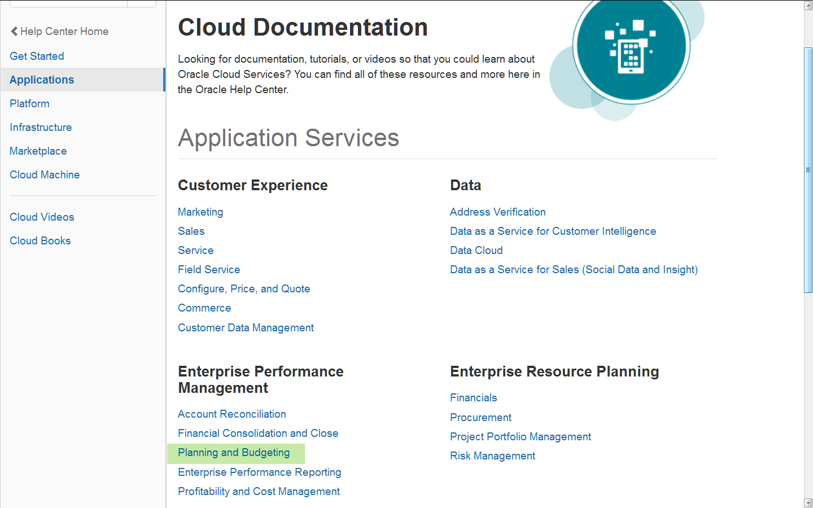
Task: Select Cloud Machine in the sidebar
Action: point(45,174)
